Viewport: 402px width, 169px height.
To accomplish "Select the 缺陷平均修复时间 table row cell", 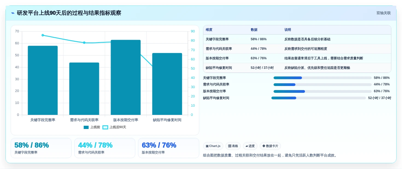I will point(219,68).
